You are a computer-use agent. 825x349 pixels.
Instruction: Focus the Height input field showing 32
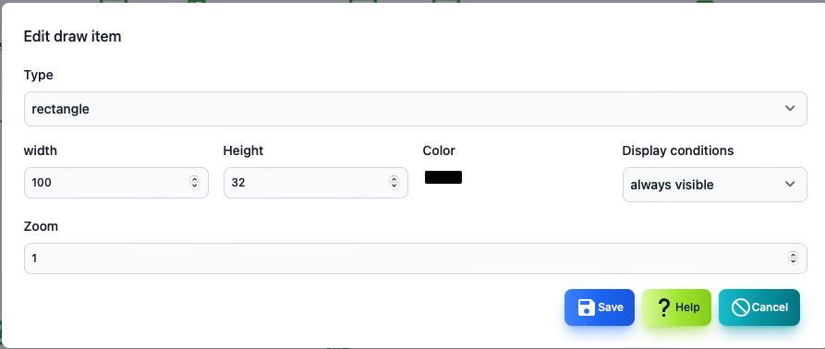(316, 183)
